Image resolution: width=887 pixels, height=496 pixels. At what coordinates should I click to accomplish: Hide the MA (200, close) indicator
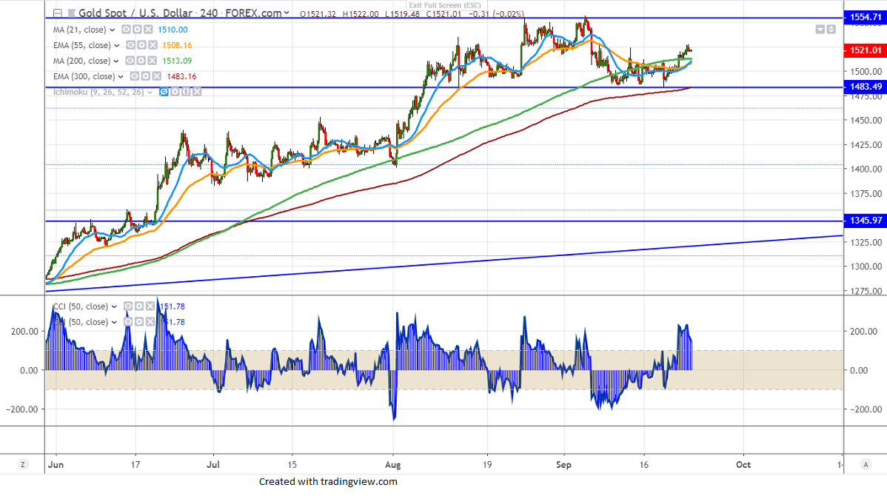130,61
